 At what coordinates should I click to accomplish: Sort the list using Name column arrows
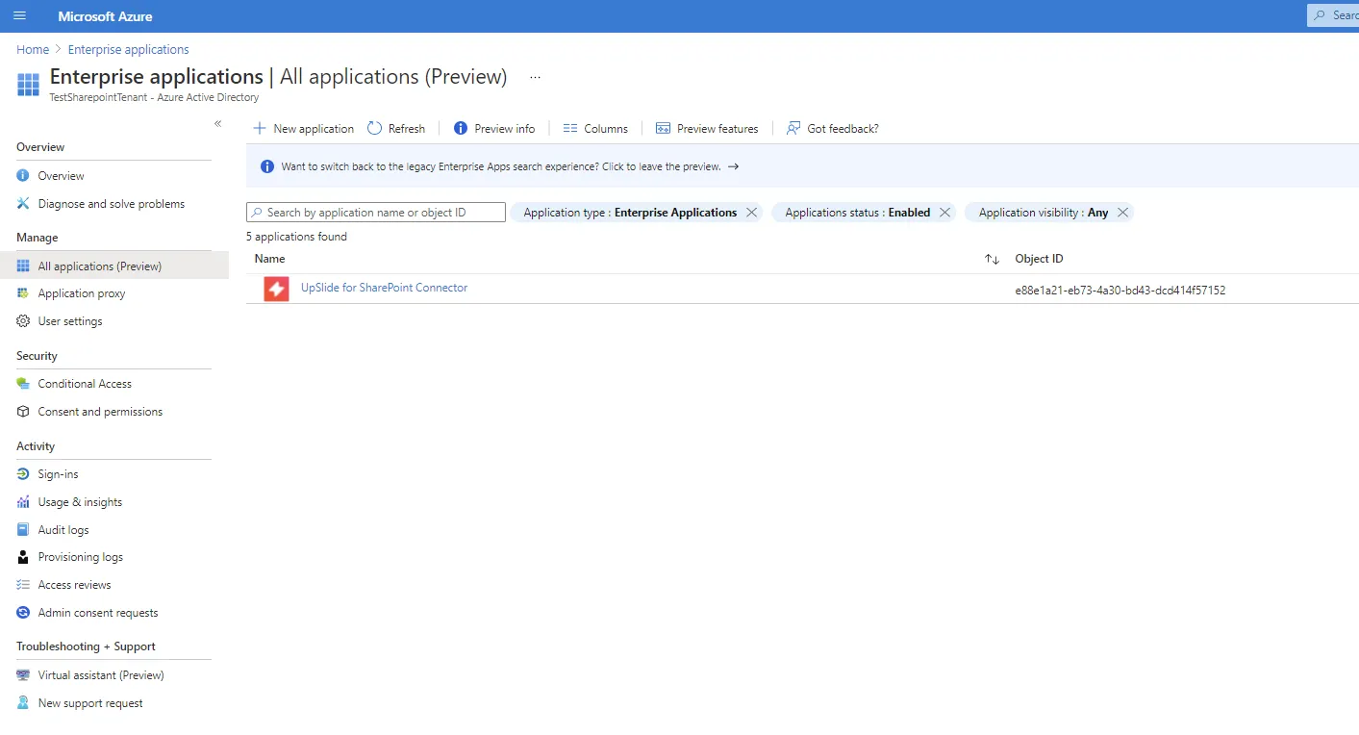pyautogui.click(x=992, y=259)
